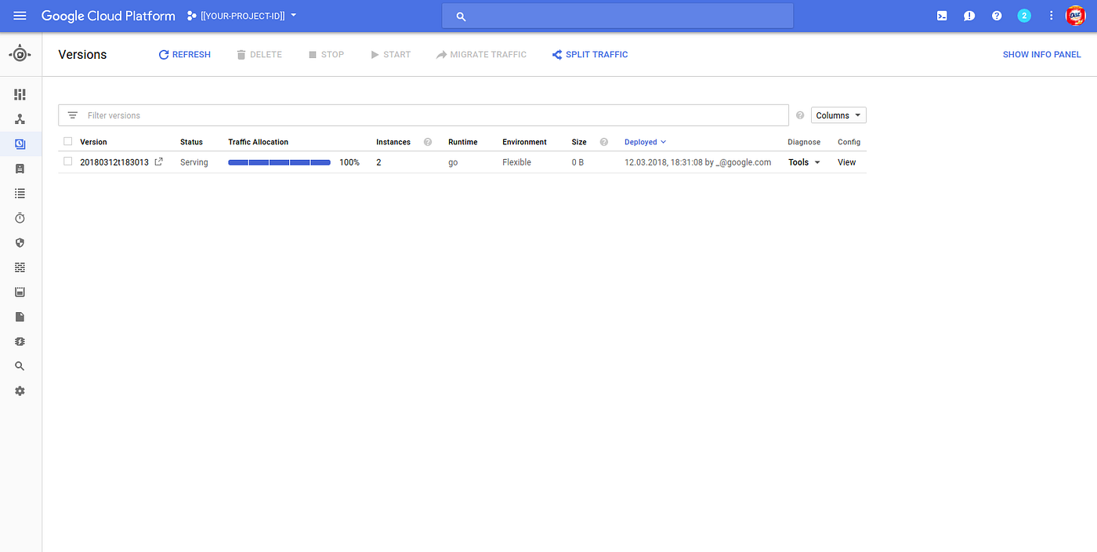The height and width of the screenshot is (552, 1097).
Task: Open the navigation menu hamburger
Action: tap(20, 16)
